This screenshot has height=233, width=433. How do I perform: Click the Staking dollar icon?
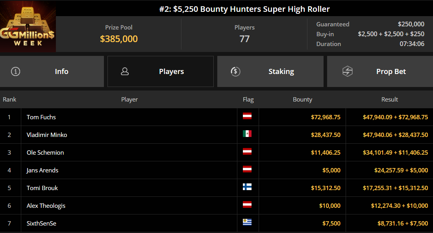click(x=235, y=72)
